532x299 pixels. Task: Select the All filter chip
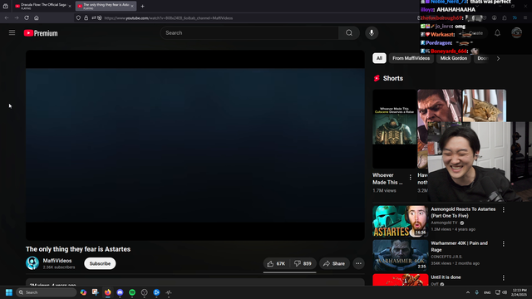tap(379, 58)
